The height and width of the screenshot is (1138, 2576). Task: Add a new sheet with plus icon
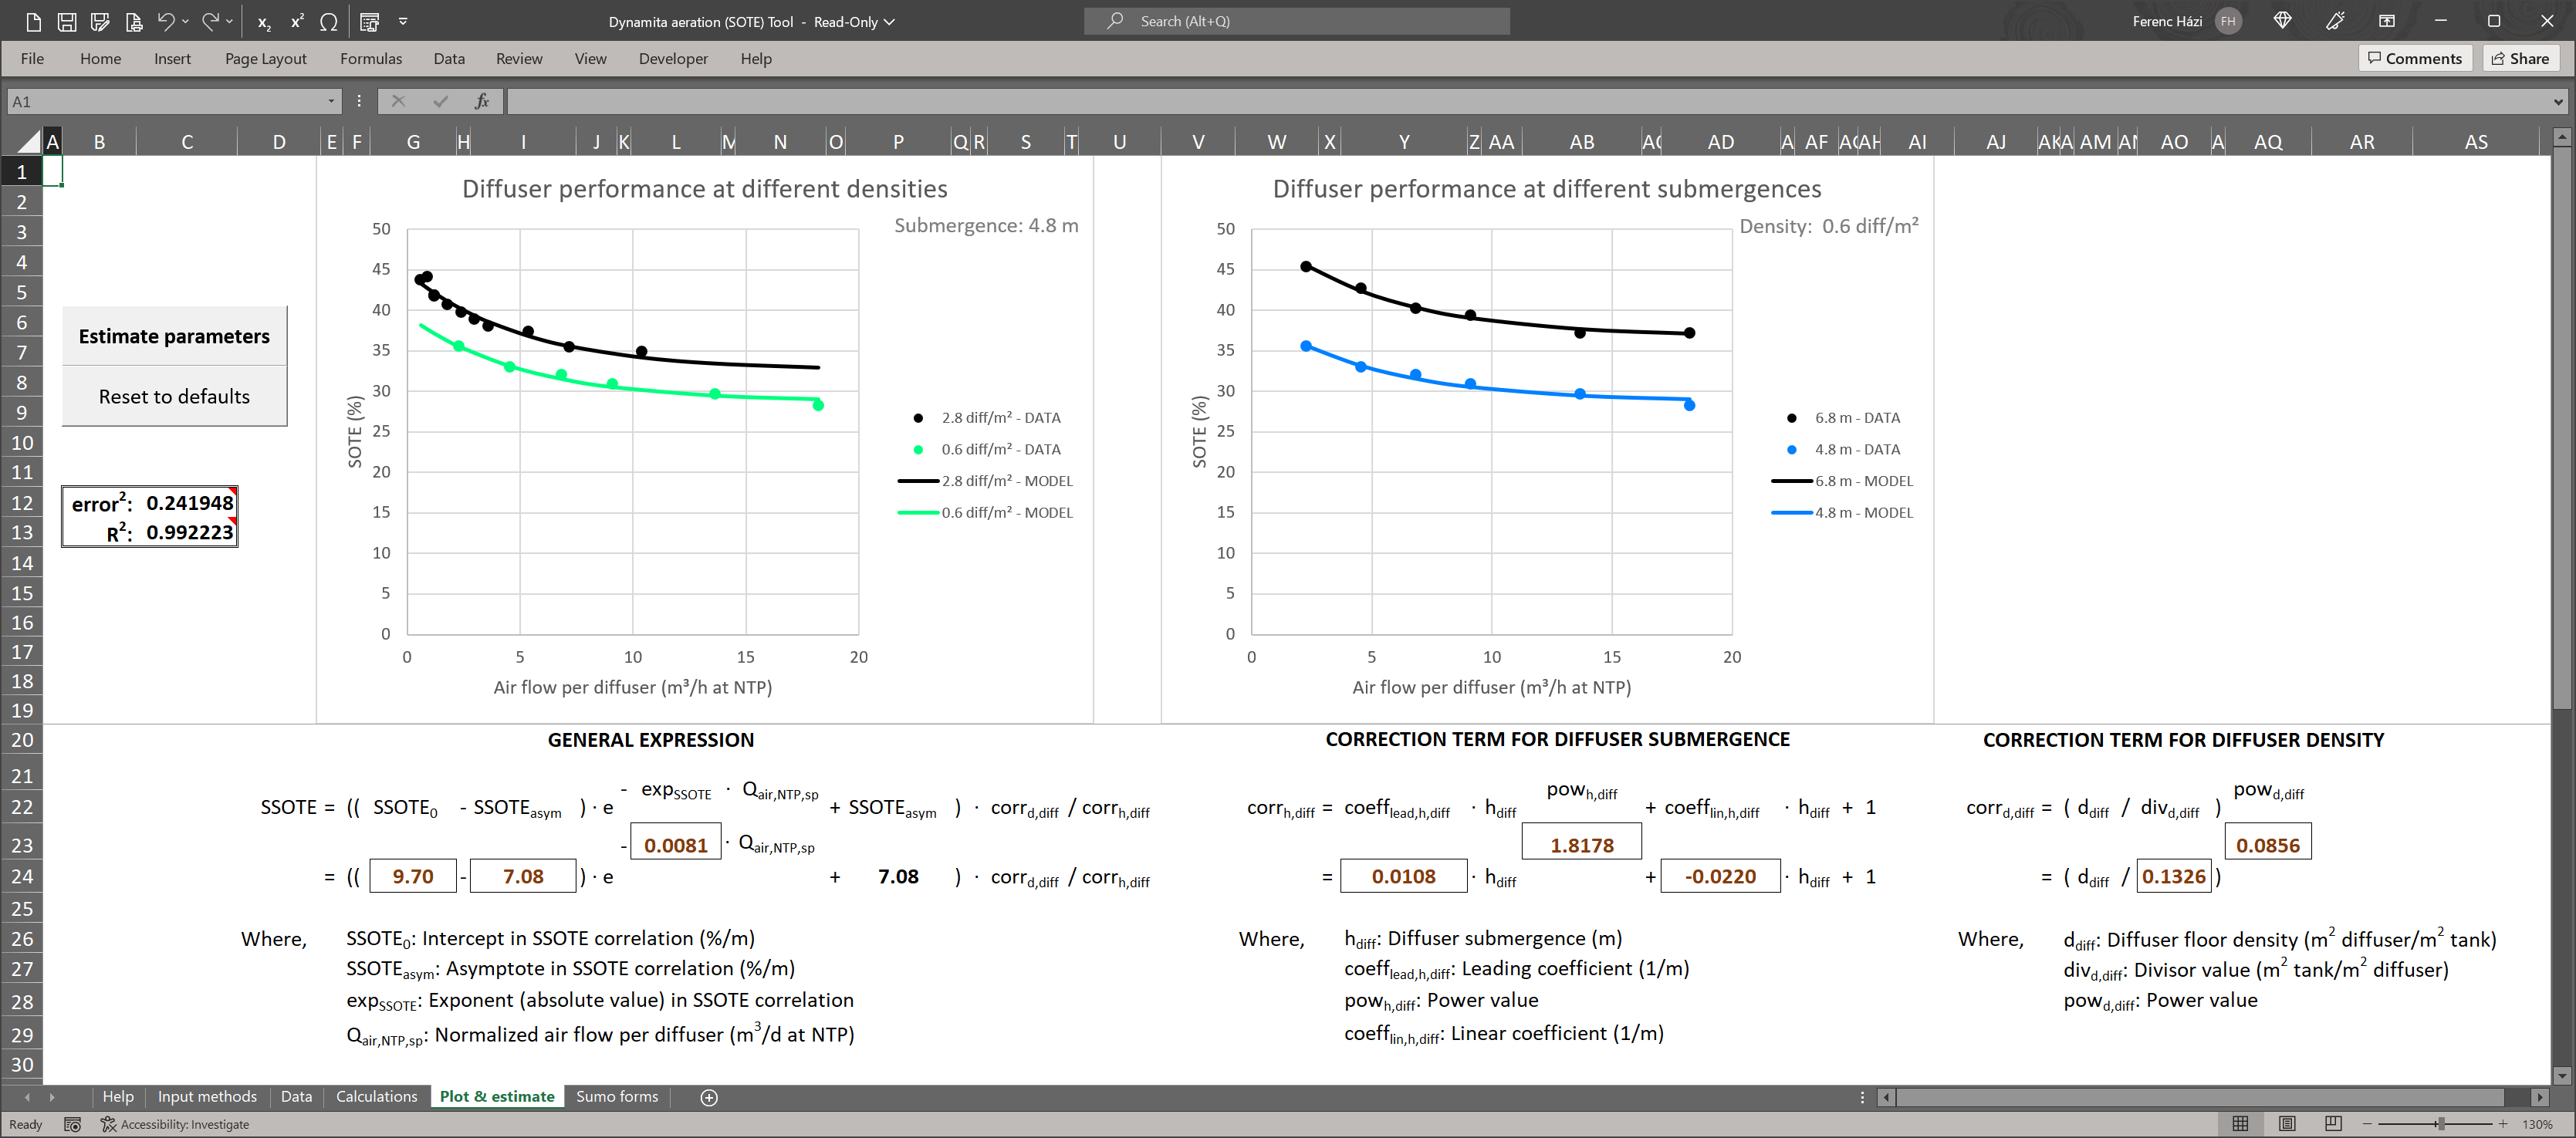(x=709, y=1097)
